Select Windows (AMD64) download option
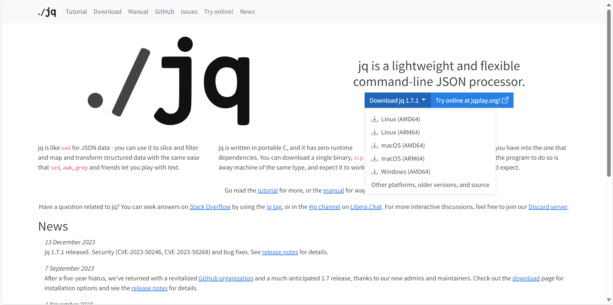Viewport: 613px width, 305px height. point(430,172)
